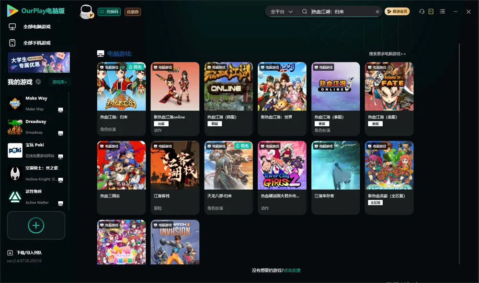Refresh My Games list icon
The width and height of the screenshot is (479, 283).
click(38, 82)
